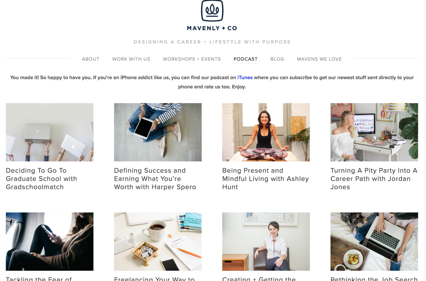
Task: Open the MacBooks held up thumbnail
Action: [50, 132]
